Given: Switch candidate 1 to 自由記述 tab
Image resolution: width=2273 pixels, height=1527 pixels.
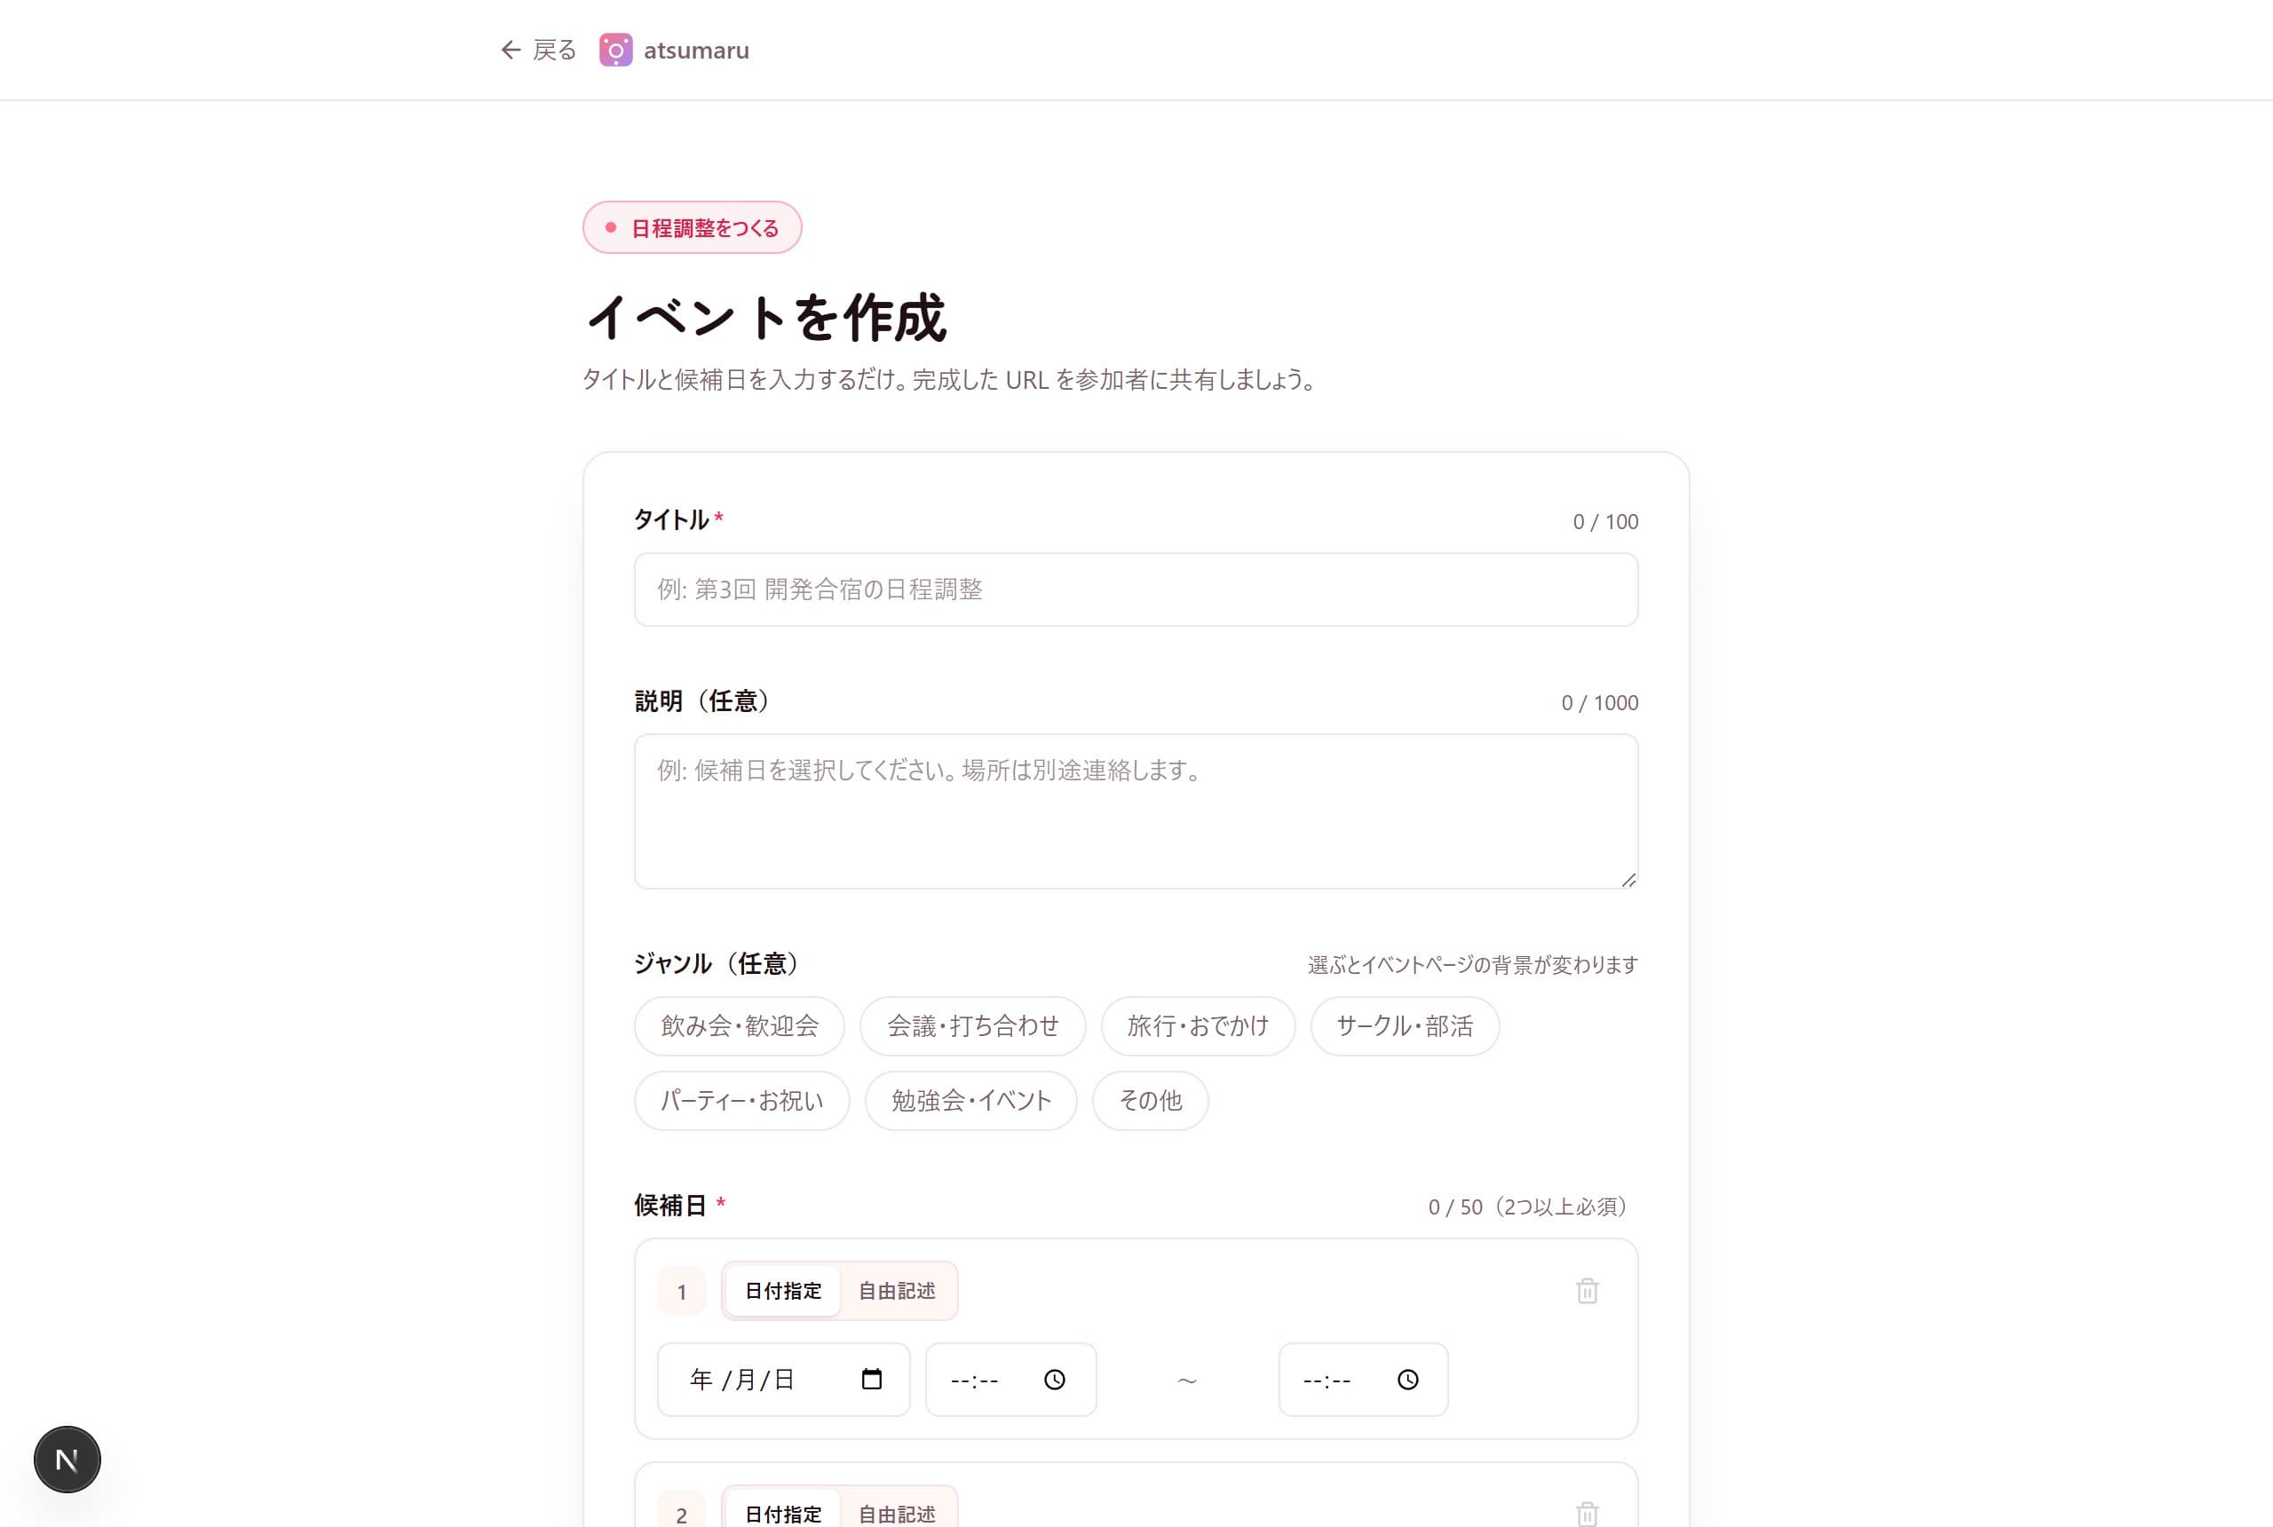Looking at the screenshot, I should [x=896, y=1290].
